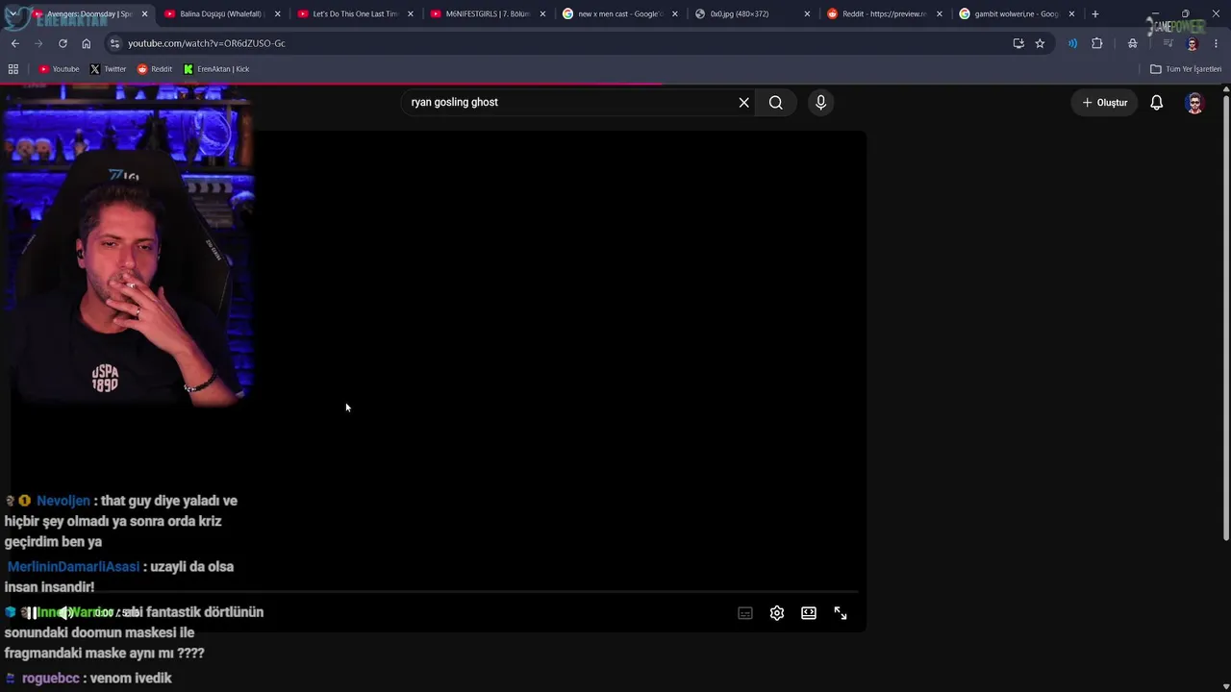Image resolution: width=1231 pixels, height=692 pixels.
Task: Click the MerlininDamarliAsasi chat username
Action: click(73, 567)
